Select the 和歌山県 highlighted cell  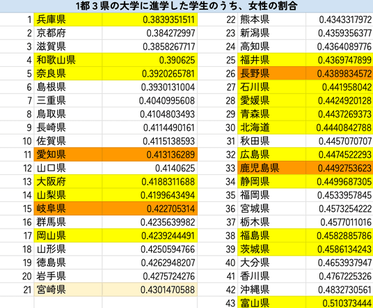click(68, 60)
